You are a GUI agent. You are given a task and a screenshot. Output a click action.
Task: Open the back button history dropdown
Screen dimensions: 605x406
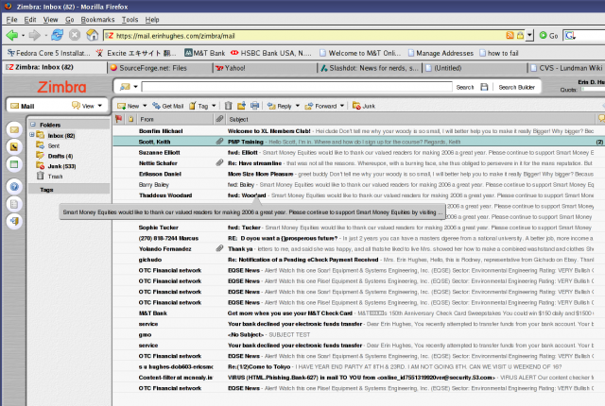[23, 36]
